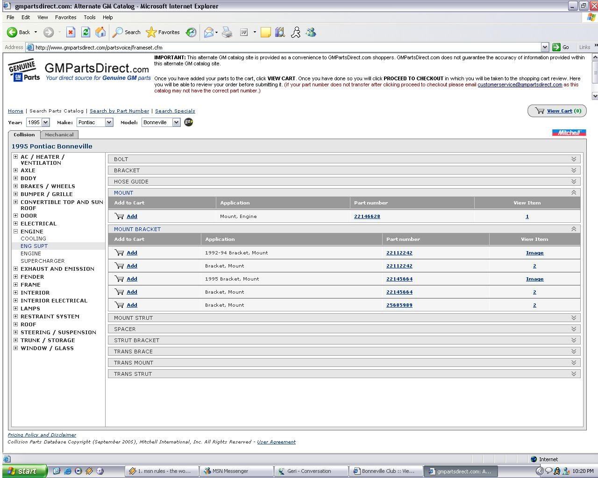
Task: Select ENG SUPT tree item
Action: (x=34, y=246)
